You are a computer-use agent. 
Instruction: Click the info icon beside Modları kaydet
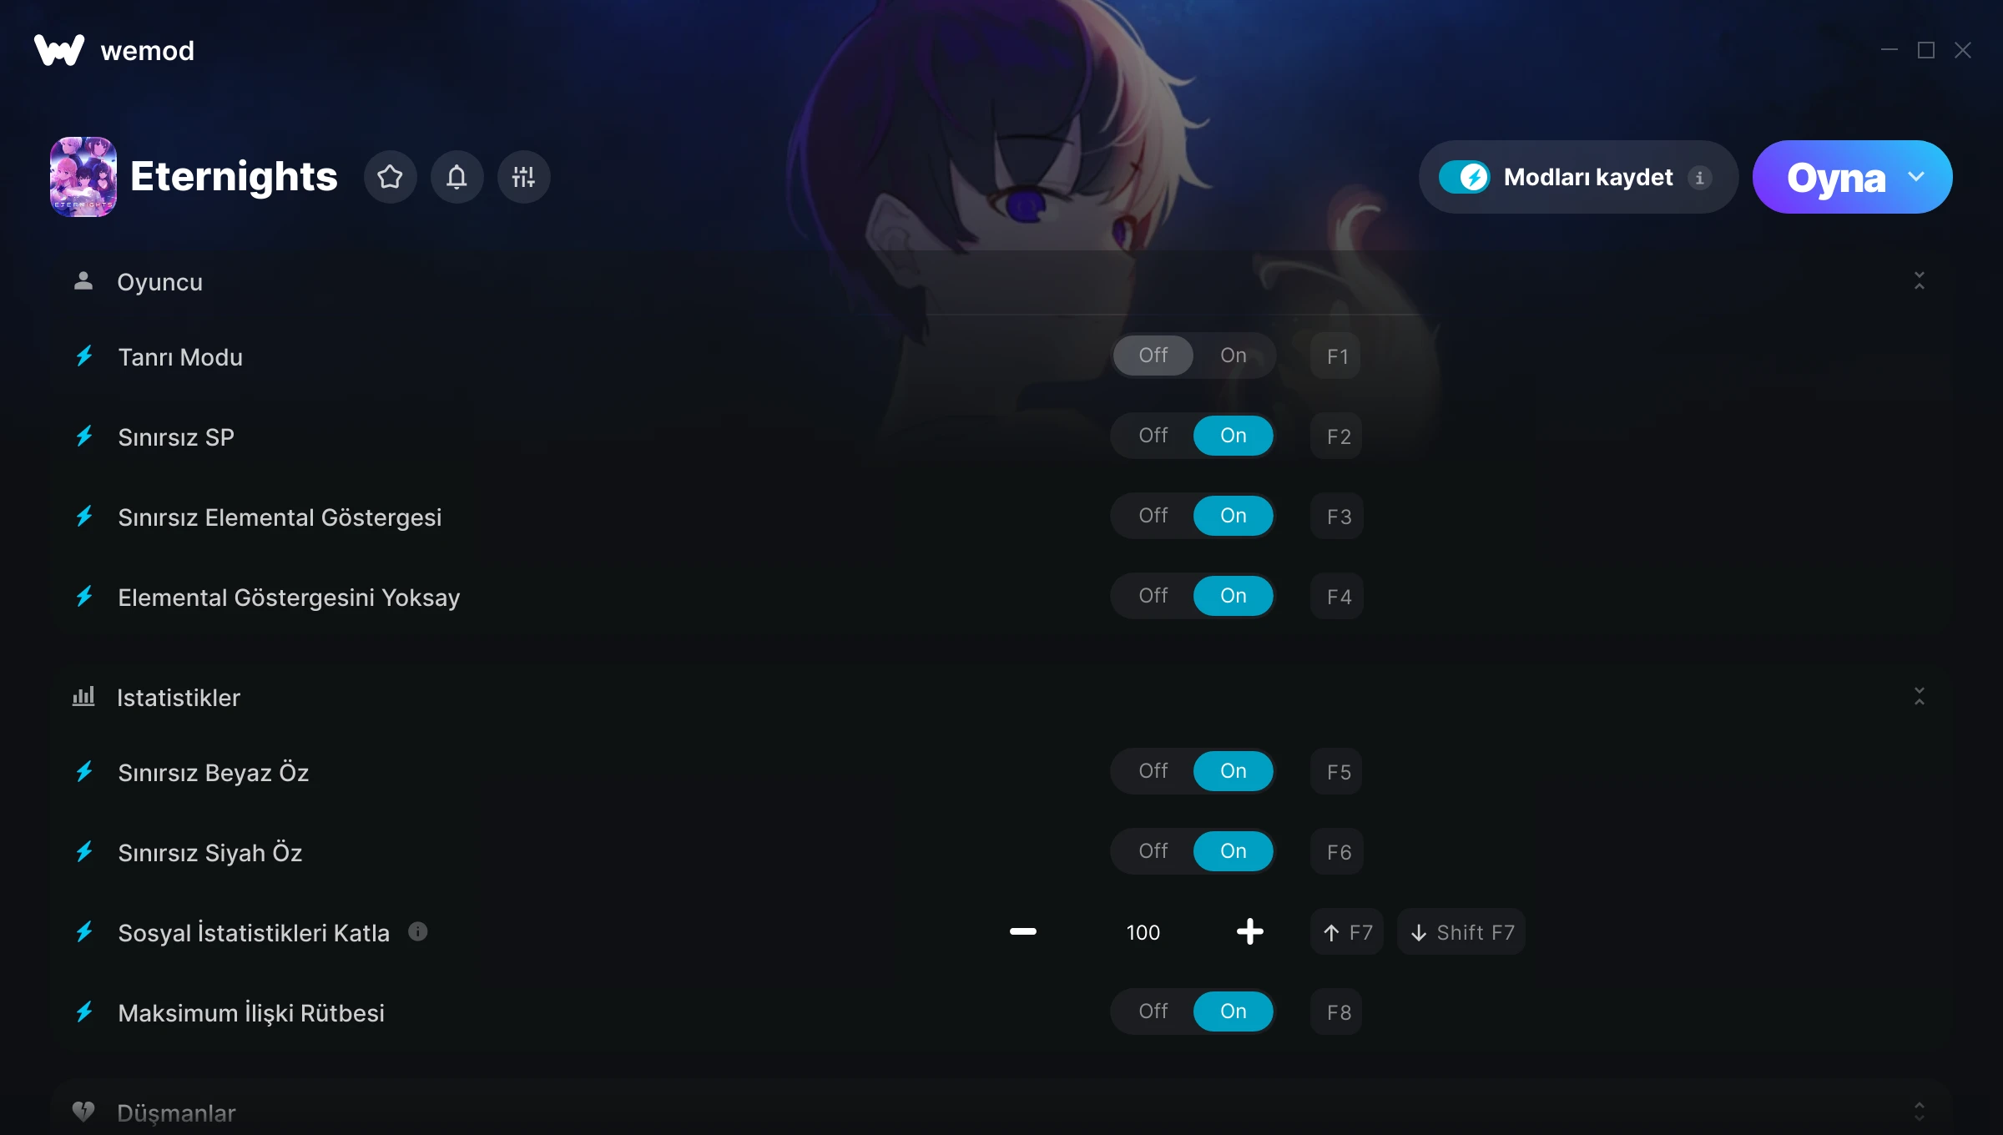click(1699, 178)
